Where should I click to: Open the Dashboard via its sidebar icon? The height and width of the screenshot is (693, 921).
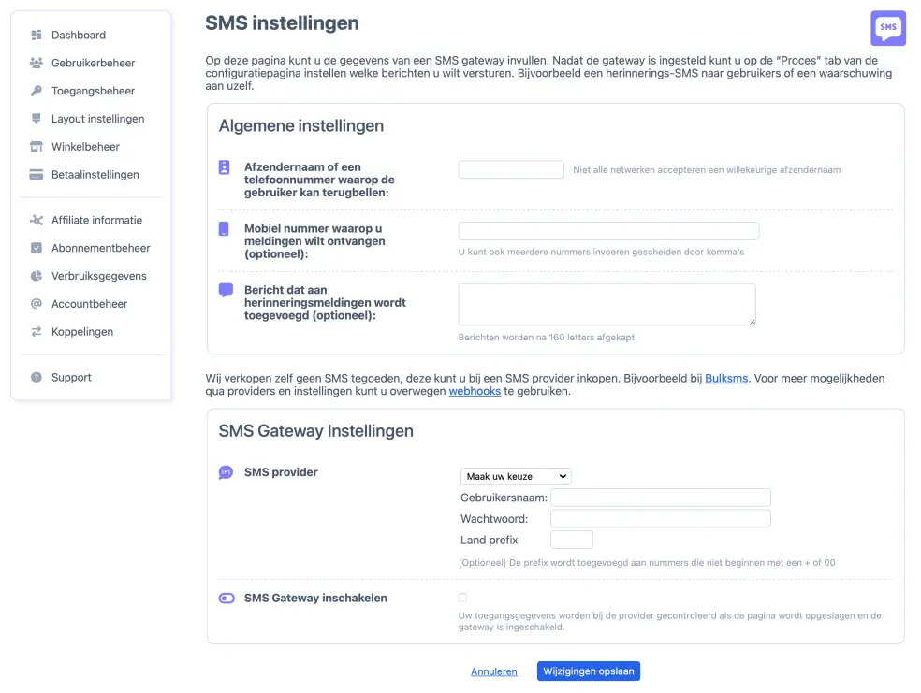(x=37, y=36)
